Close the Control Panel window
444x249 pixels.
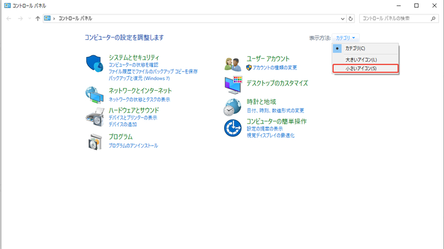[x=435, y=6]
